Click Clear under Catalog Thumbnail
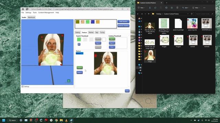This screenshot has width=220, height=123. 112,47
